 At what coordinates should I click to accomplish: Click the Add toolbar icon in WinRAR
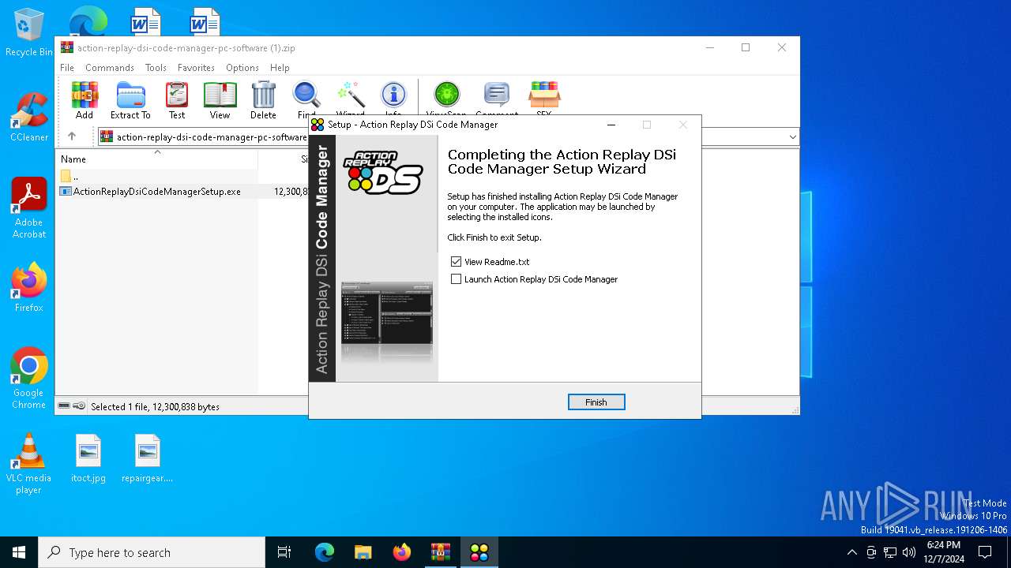(85, 100)
